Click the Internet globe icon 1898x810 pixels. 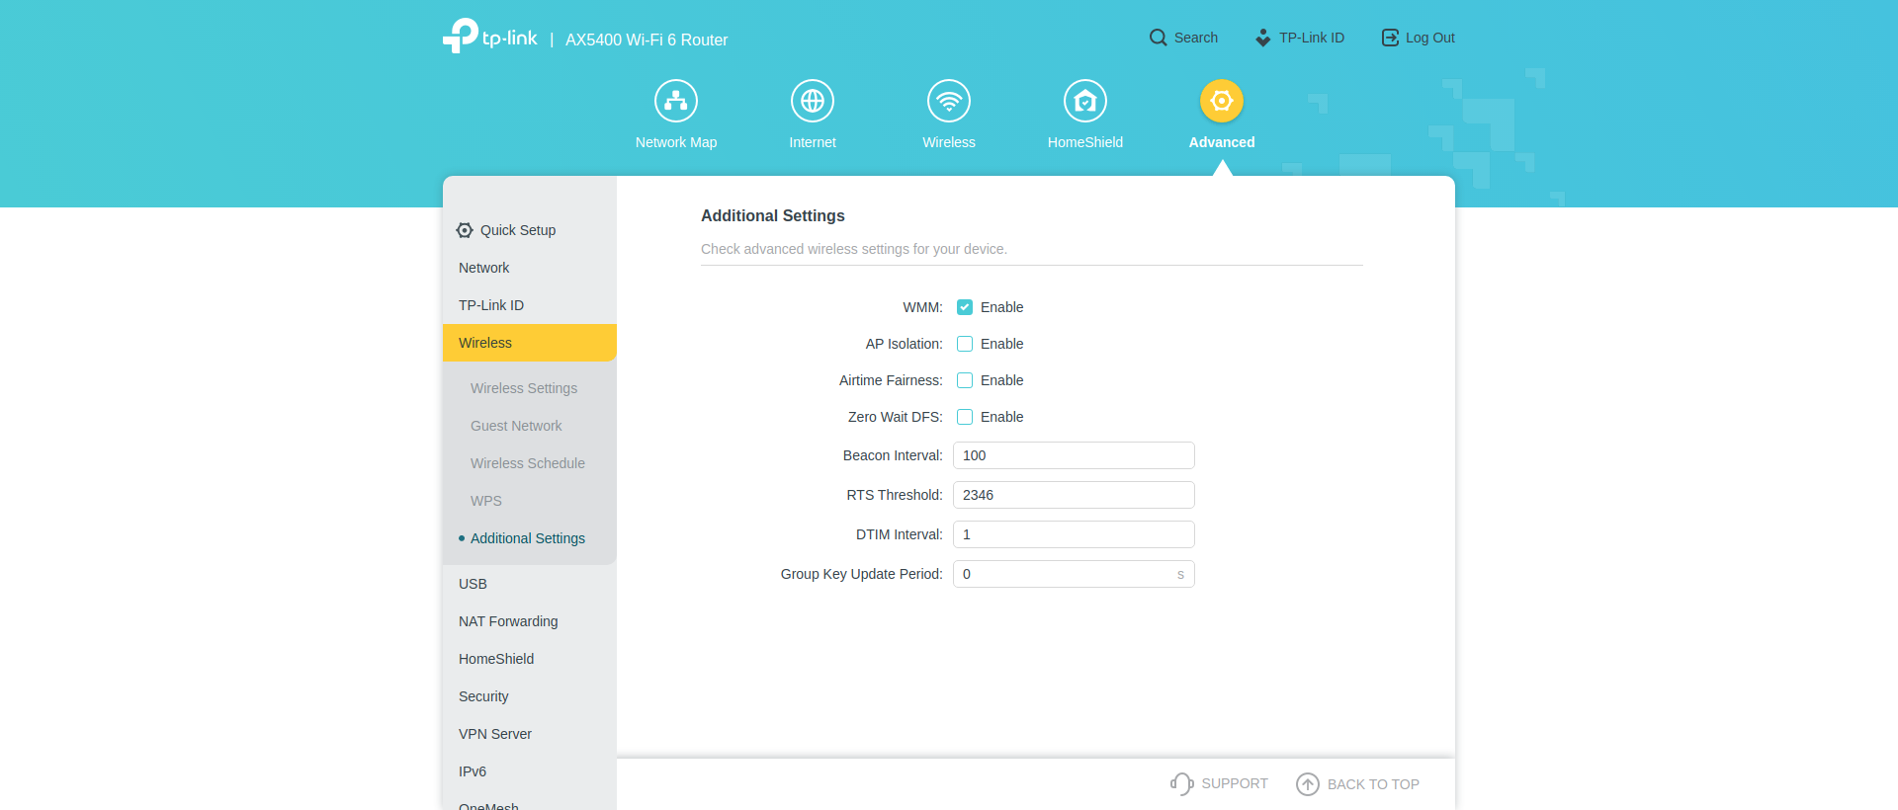point(813,101)
